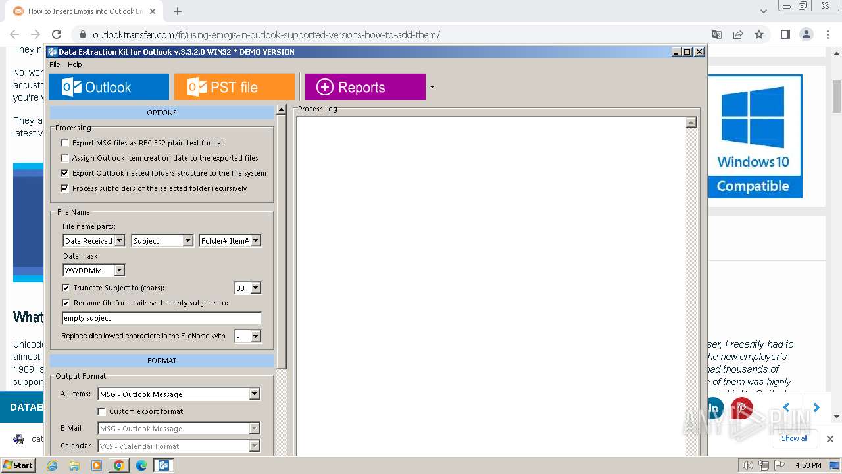Uncheck Process subfolders recursively
Viewport: 842px width, 474px height.
point(64,188)
